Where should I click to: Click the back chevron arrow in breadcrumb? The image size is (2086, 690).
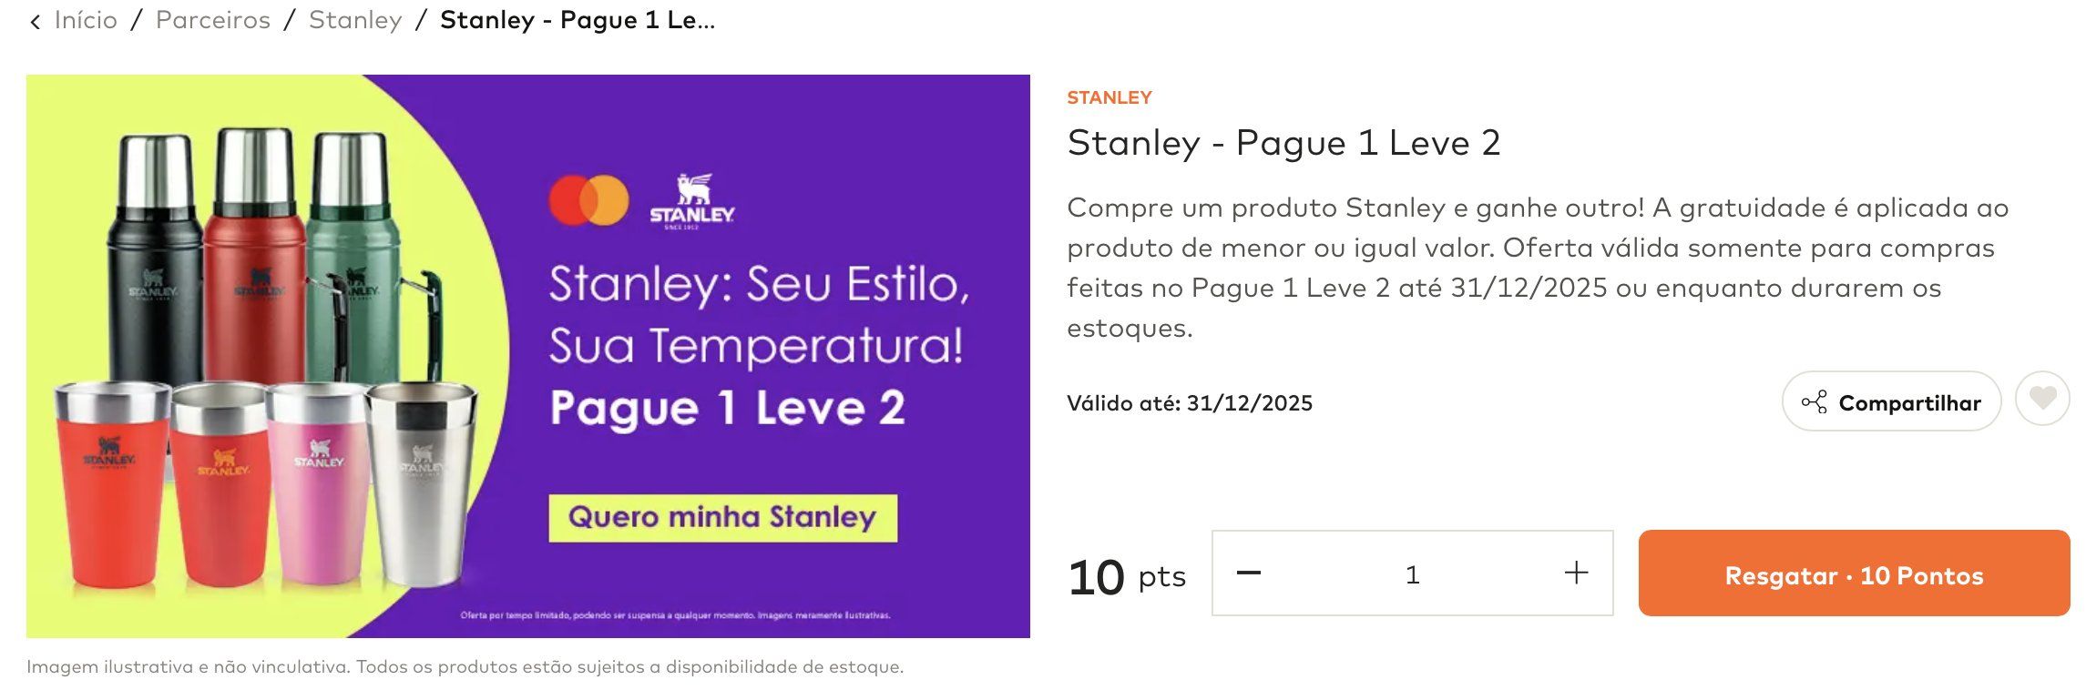coord(35,22)
